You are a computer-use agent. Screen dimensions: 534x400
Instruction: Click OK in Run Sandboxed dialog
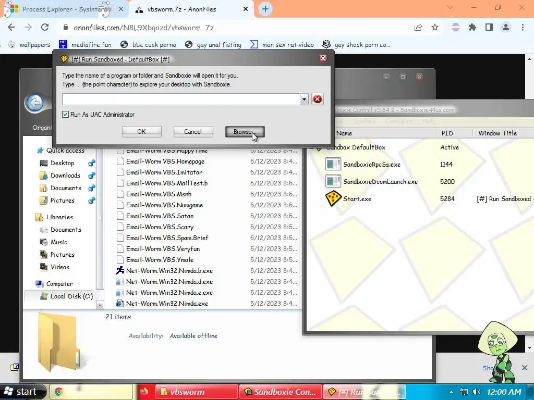(141, 132)
